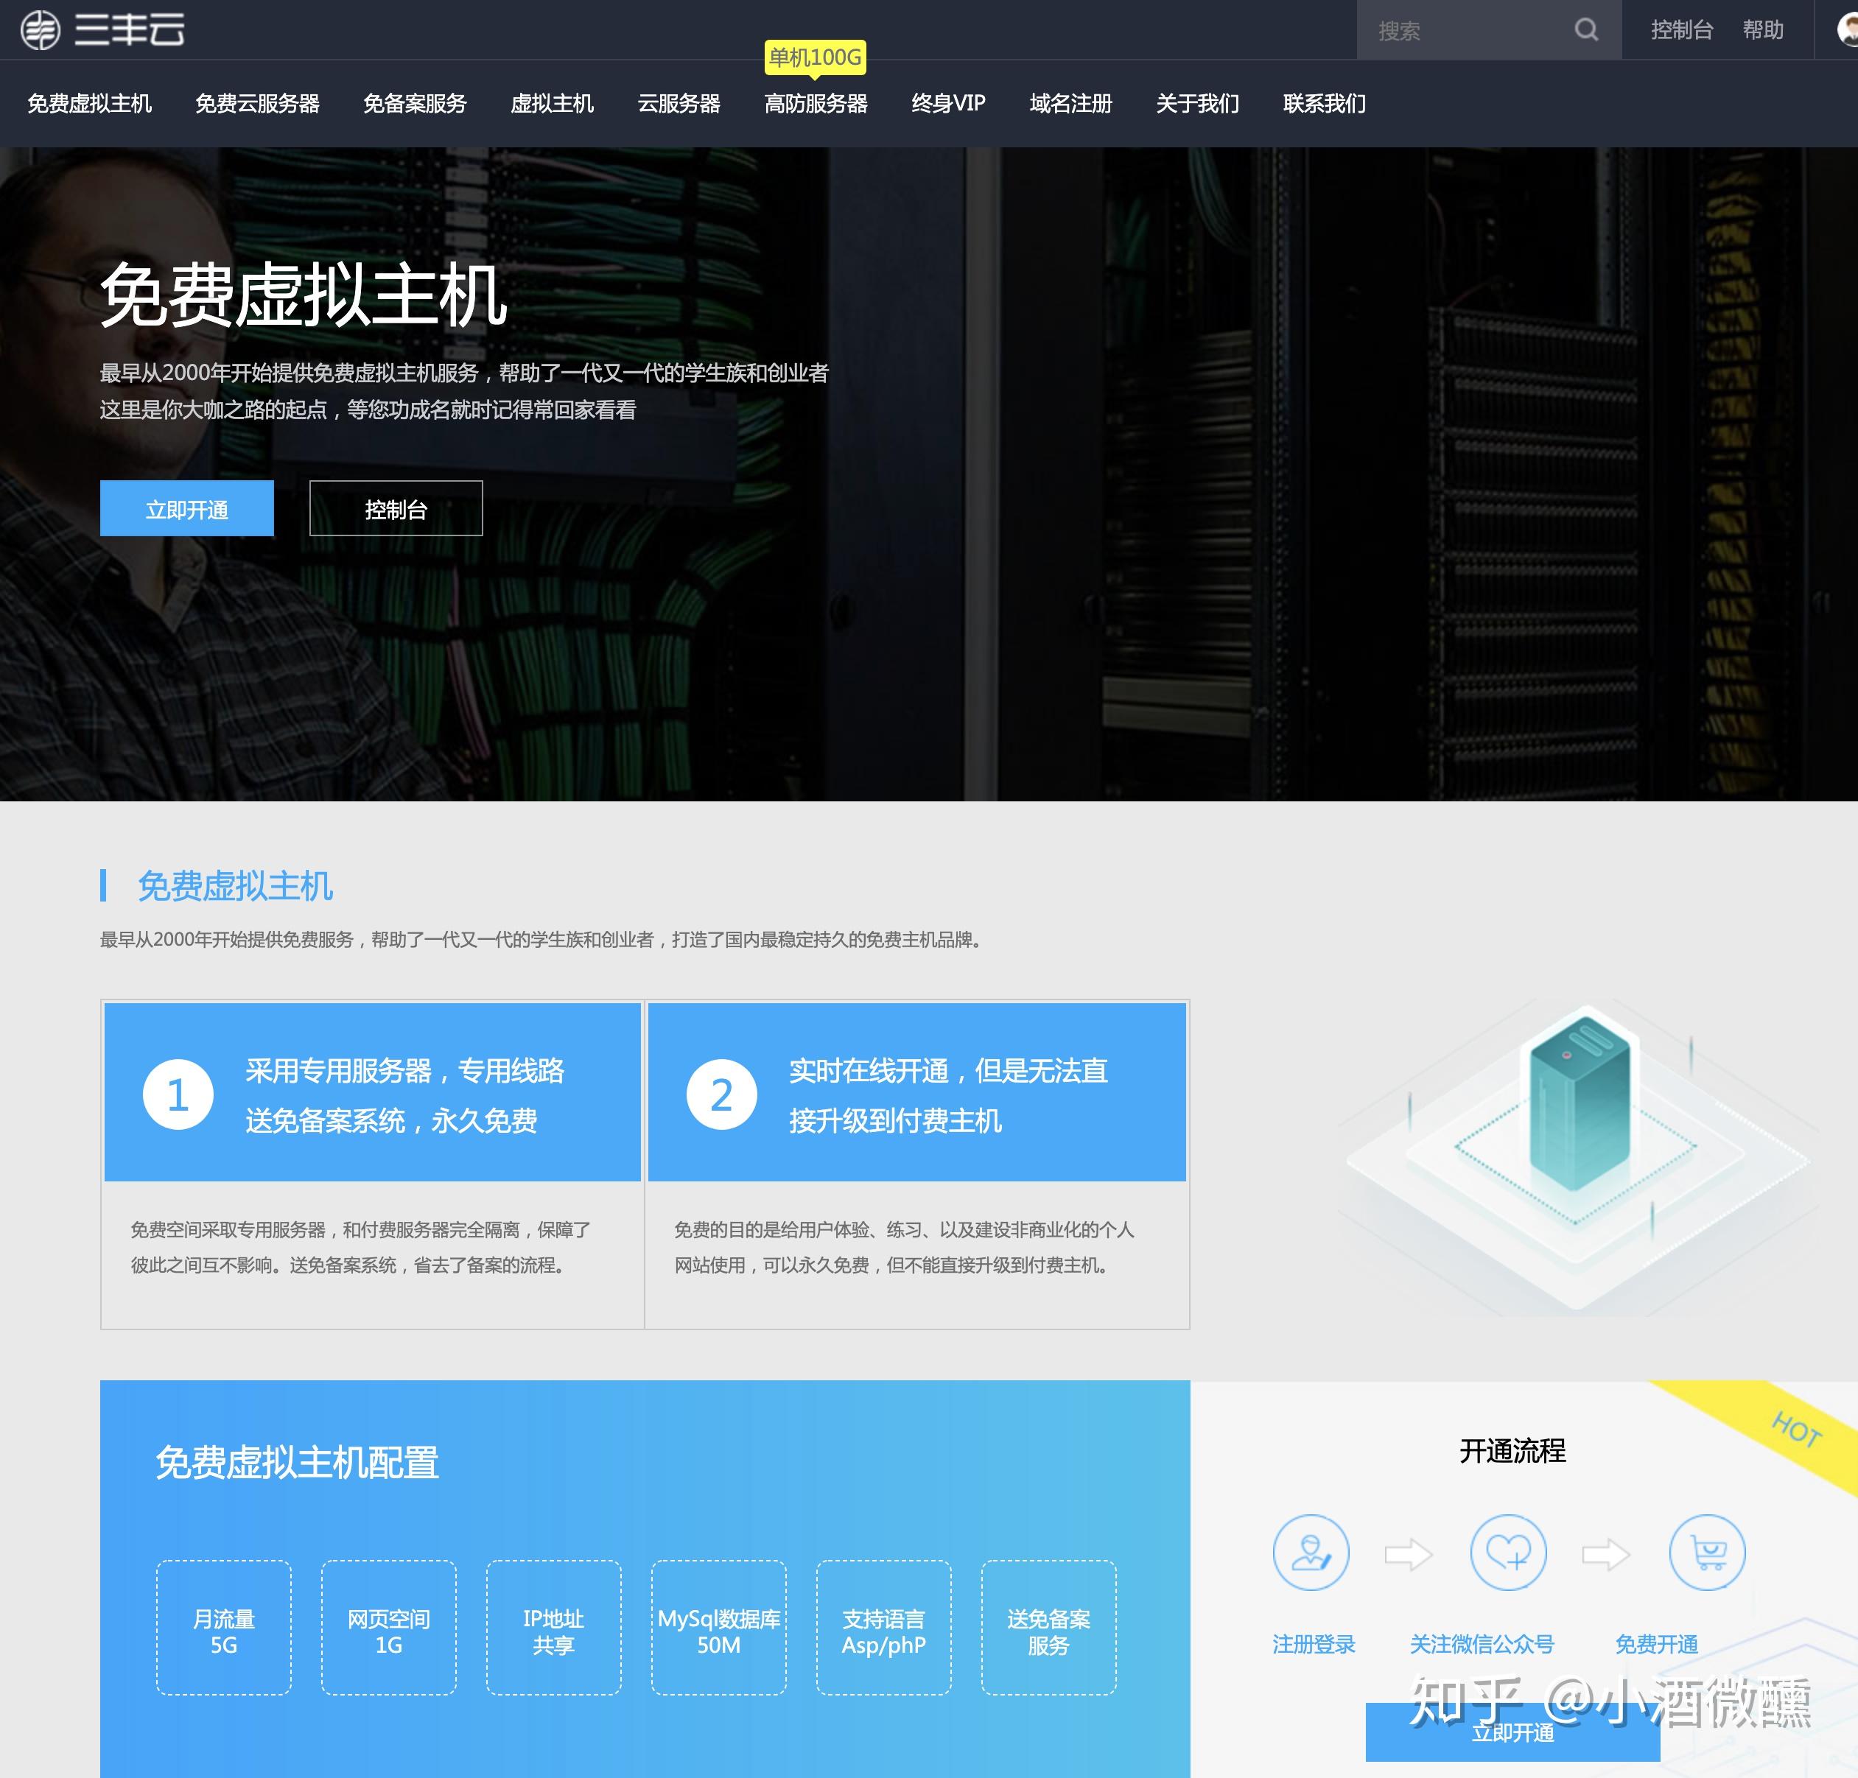The width and height of the screenshot is (1858, 1778).
Task: Click 注册登录 link text
Action: [x=1313, y=1645]
